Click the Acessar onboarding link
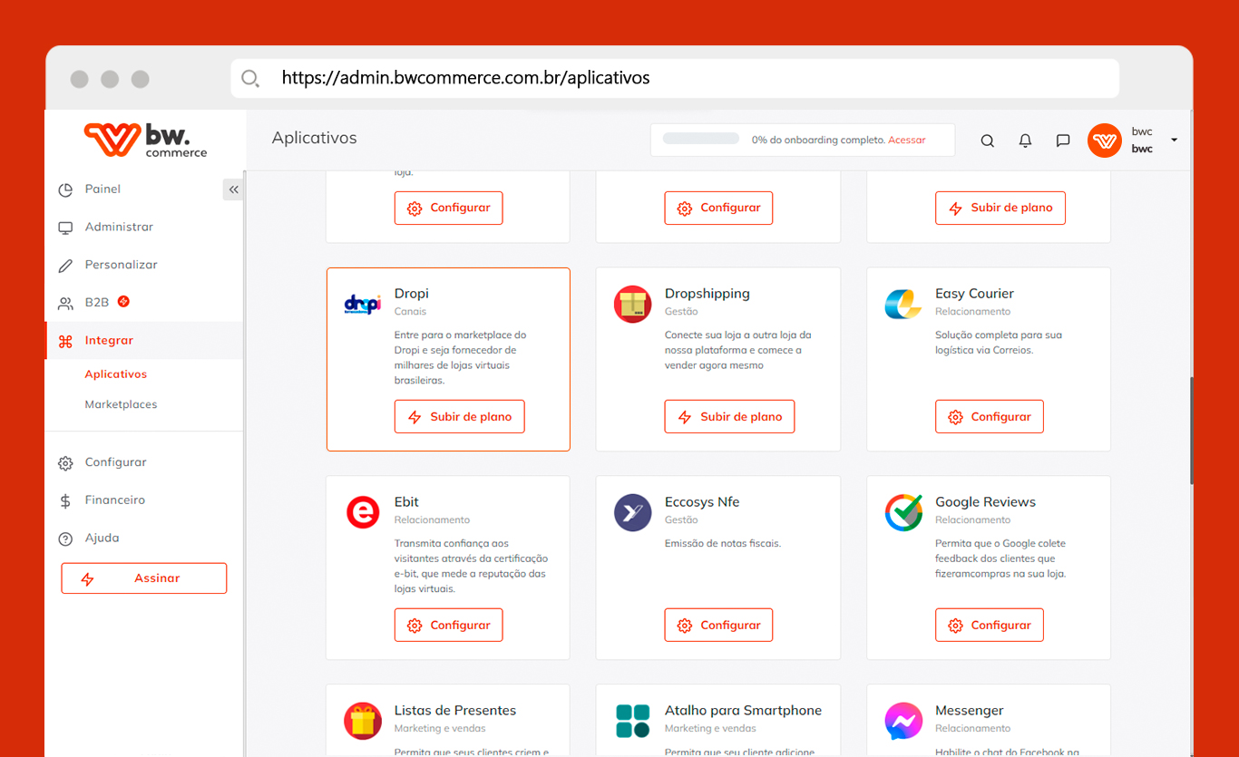 tap(907, 141)
